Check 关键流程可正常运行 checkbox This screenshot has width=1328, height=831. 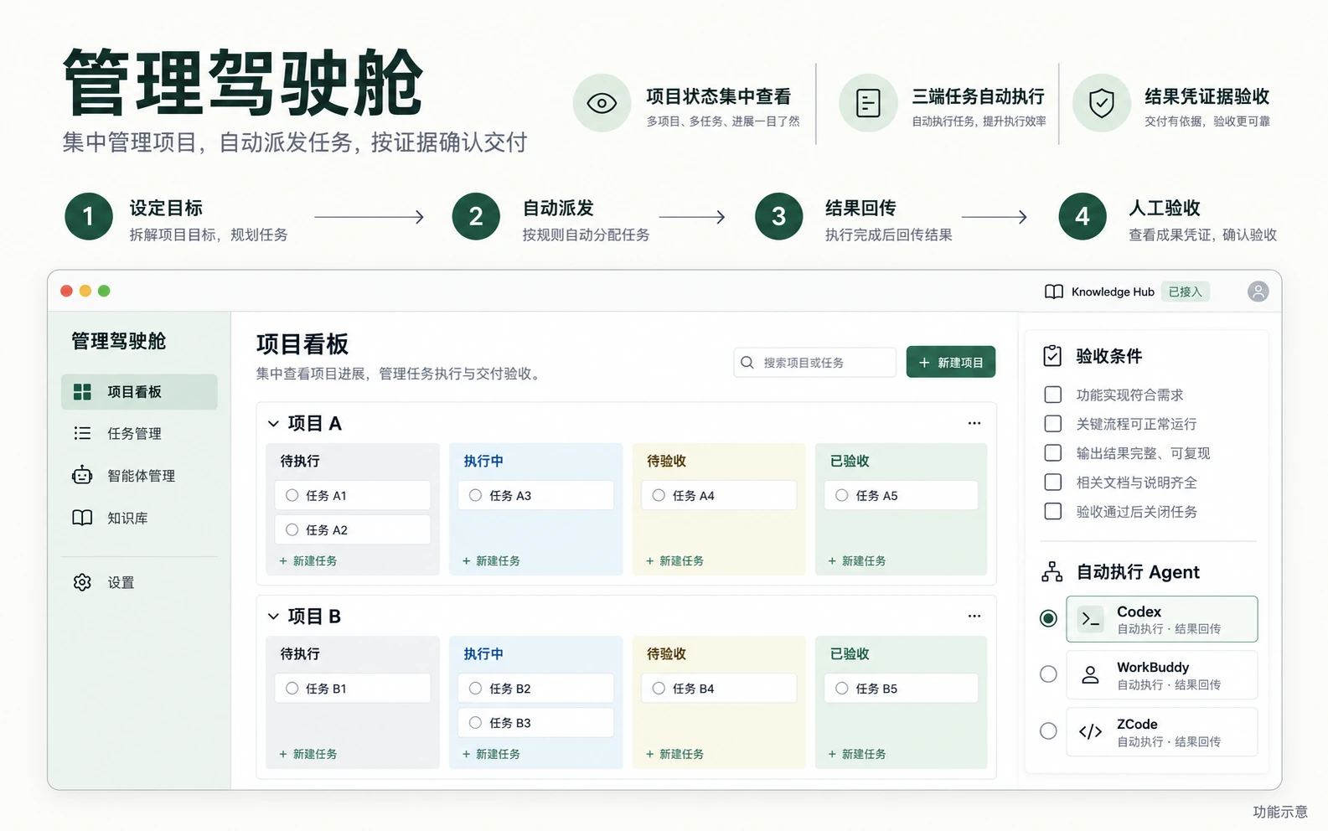click(1053, 424)
